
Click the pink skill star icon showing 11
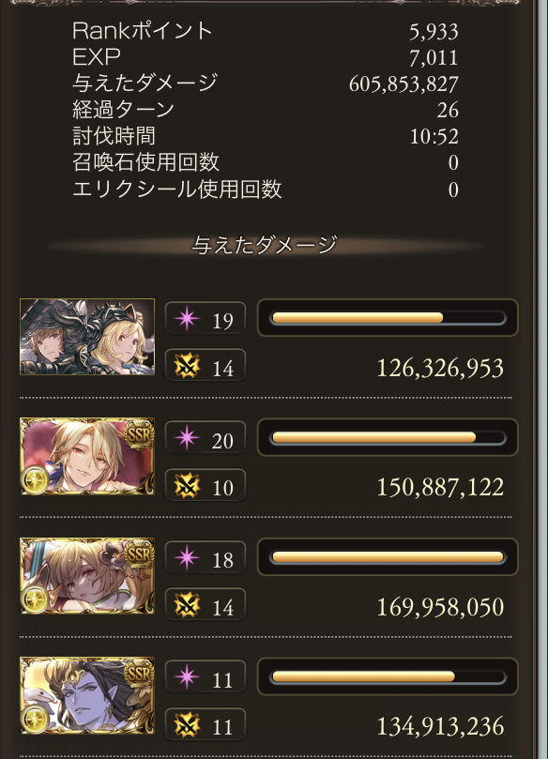[187, 677]
